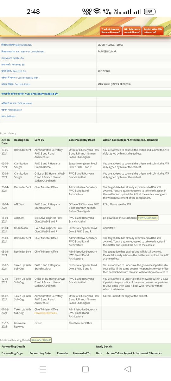171x381 pixels.
Task: Open the Track Grievance button
Action: click(111, 31)
